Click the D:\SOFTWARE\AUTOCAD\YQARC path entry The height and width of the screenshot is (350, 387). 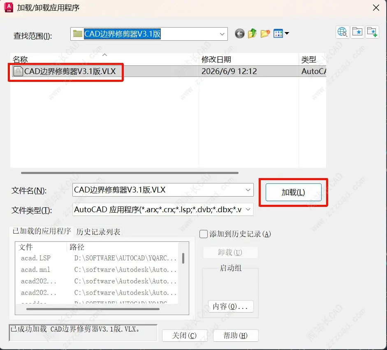125,258
